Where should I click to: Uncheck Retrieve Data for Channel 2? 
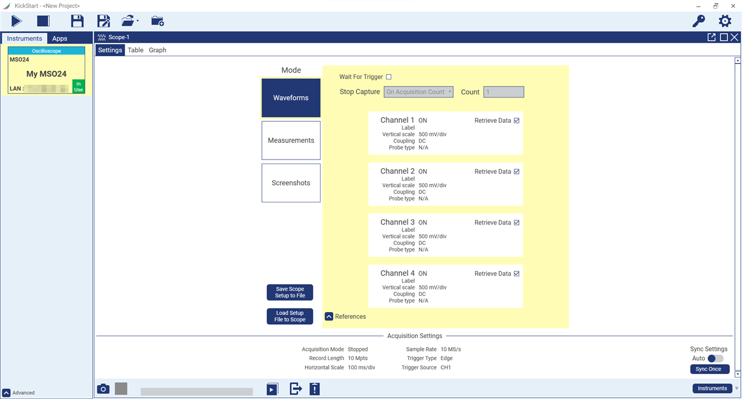[517, 172]
